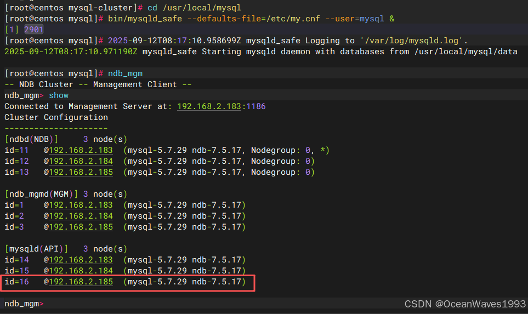Click the '/var/log/mysqld.log' path text
The height and width of the screenshot is (314, 528).
[x=412, y=41]
